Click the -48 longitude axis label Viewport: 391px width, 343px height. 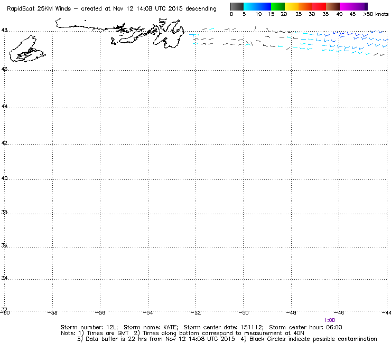click(x=291, y=312)
